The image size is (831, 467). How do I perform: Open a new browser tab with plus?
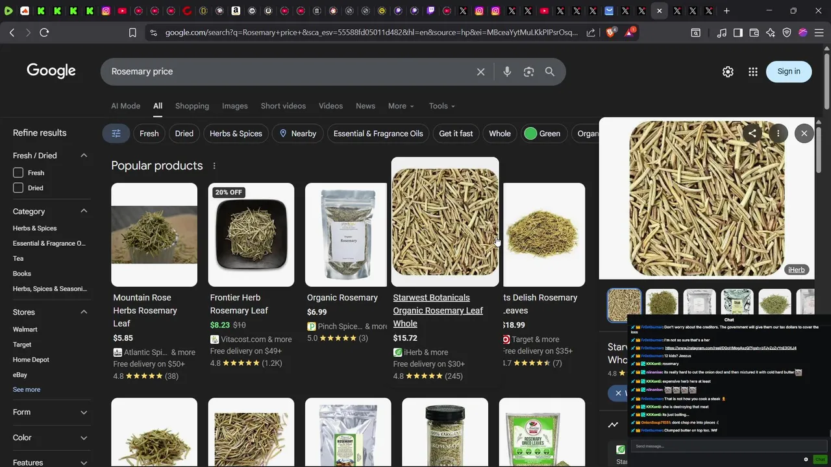[x=726, y=11]
